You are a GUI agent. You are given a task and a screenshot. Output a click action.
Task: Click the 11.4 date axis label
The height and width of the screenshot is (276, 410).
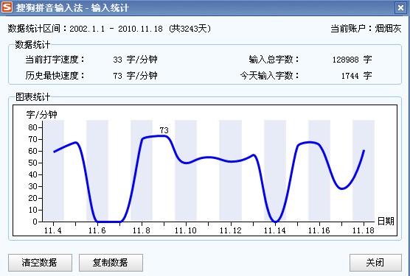(x=53, y=230)
